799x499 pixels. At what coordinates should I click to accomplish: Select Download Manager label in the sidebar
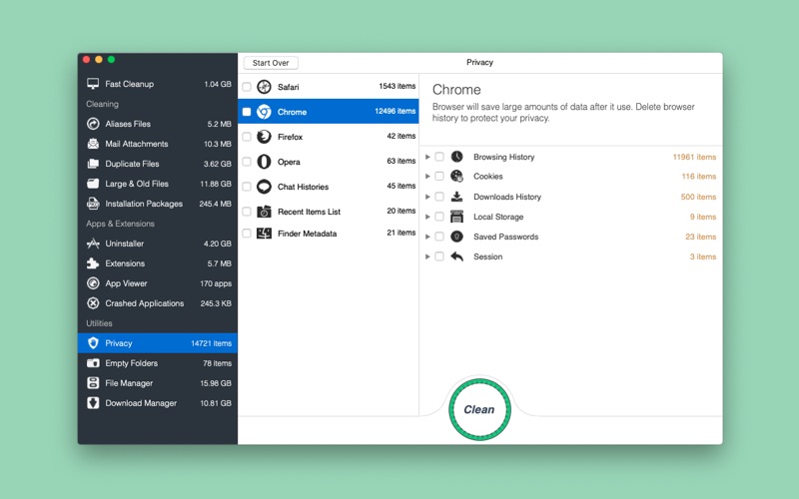pyautogui.click(x=141, y=403)
